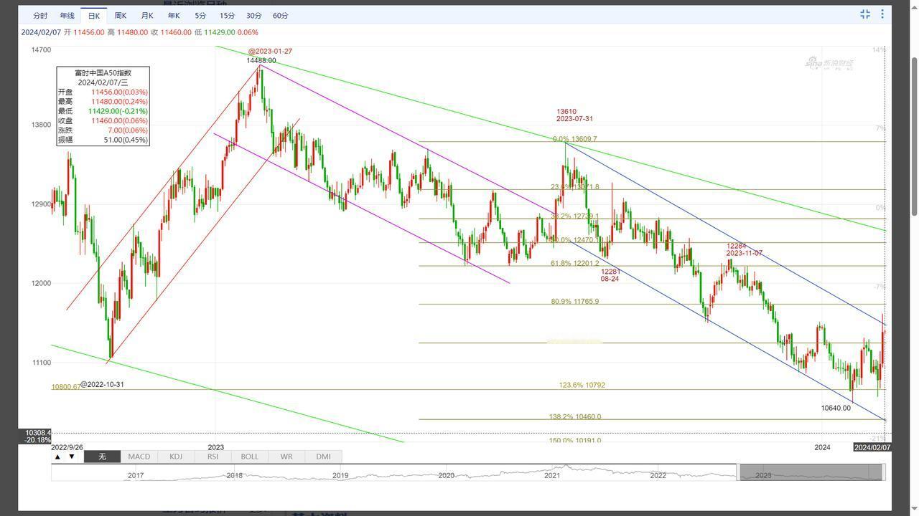Switch to 5分 interval

(x=200, y=16)
